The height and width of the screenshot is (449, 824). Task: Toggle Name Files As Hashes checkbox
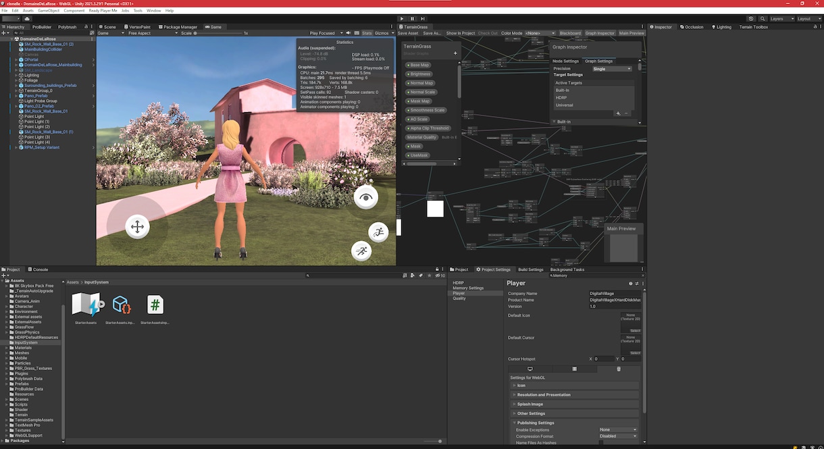602,443
